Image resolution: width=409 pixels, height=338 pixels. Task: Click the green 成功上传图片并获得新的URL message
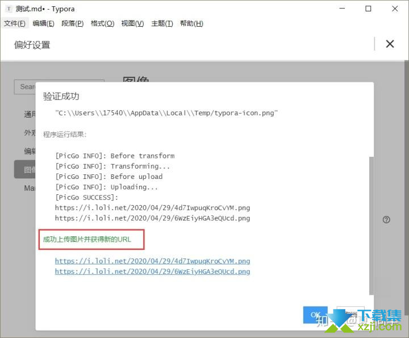click(x=87, y=239)
